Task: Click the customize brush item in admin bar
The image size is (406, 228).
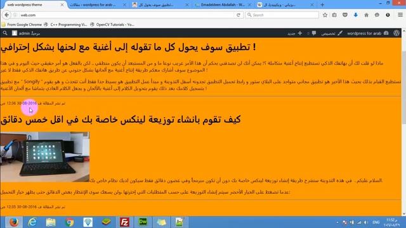Action: [332, 33]
